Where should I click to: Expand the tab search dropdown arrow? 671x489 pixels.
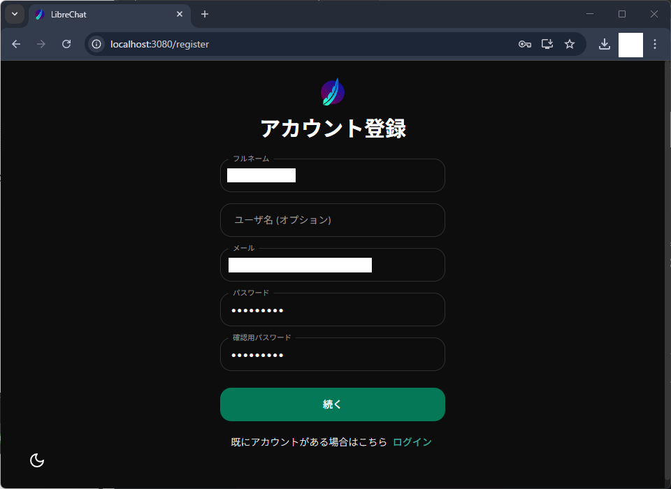(x=15, y=14)
